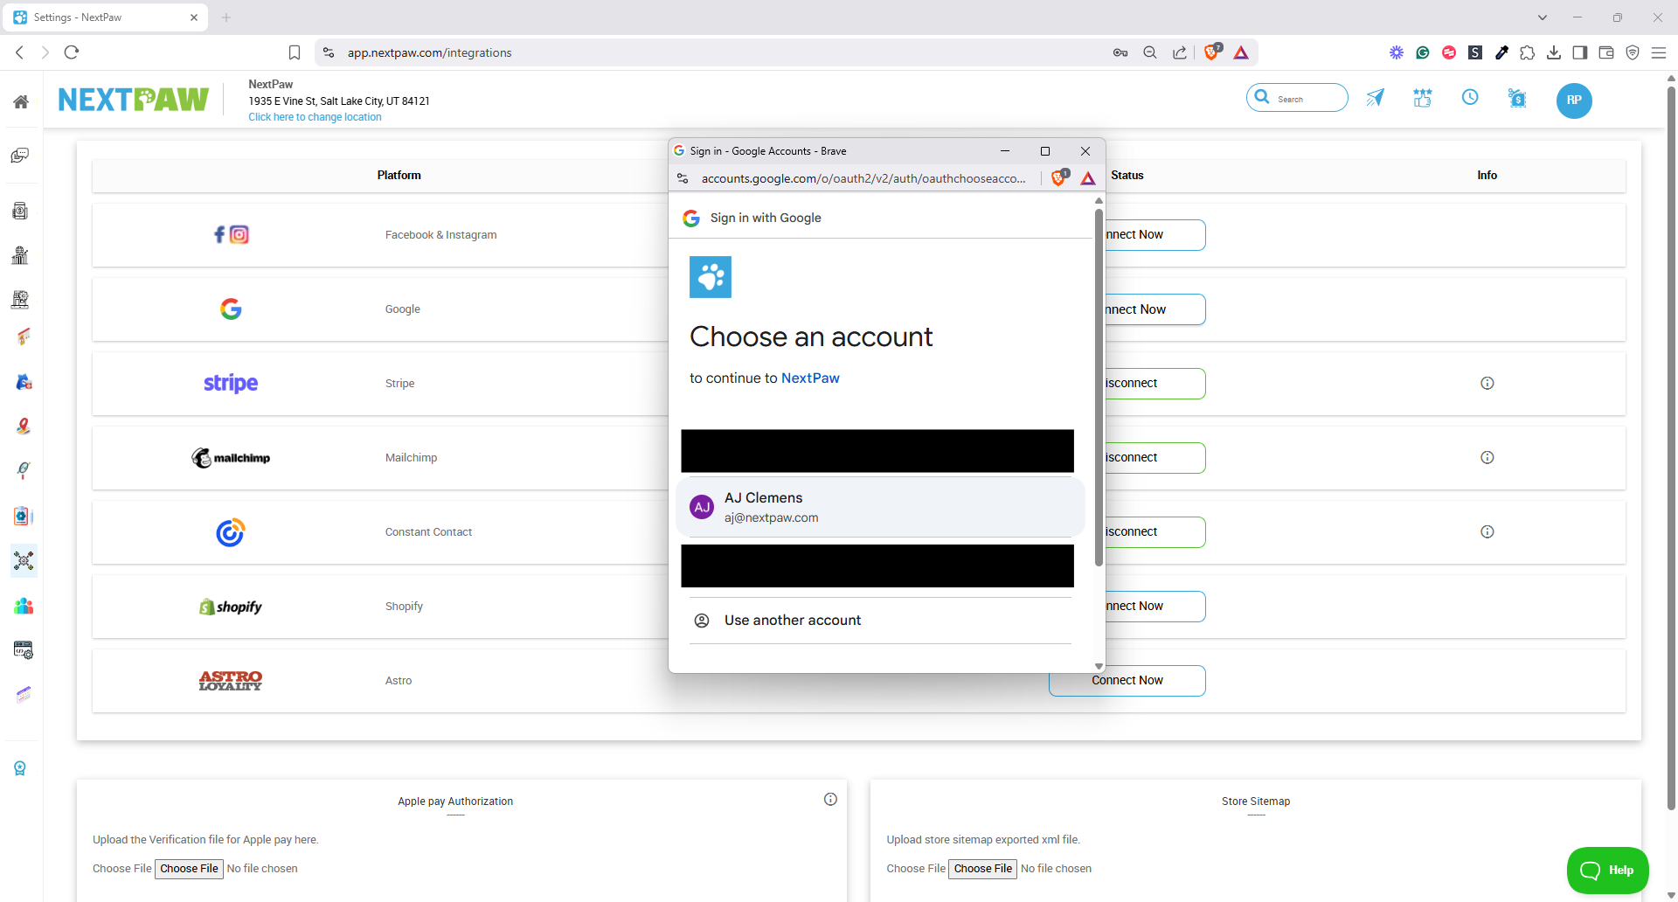Open the tab search dropdown arrow
This screenshot has height=902, width=1678.
coord(1543,17)
